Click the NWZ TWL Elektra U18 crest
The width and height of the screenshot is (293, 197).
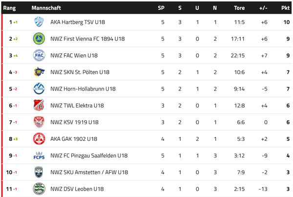[39, 106]
